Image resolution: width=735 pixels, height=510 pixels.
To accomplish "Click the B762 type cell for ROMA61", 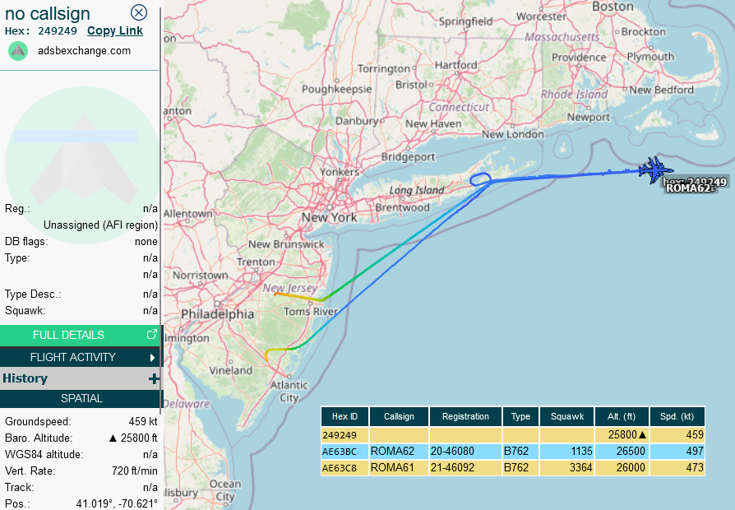I will point(520,468).
